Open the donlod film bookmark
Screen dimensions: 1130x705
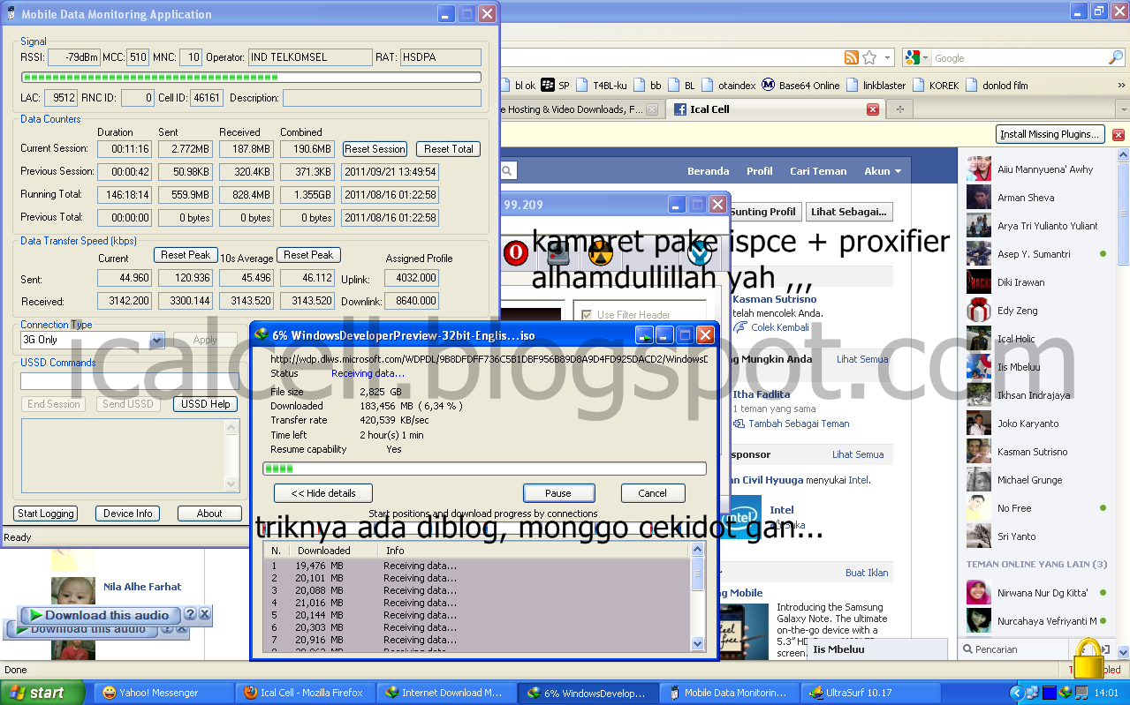[x=997, y=86]
